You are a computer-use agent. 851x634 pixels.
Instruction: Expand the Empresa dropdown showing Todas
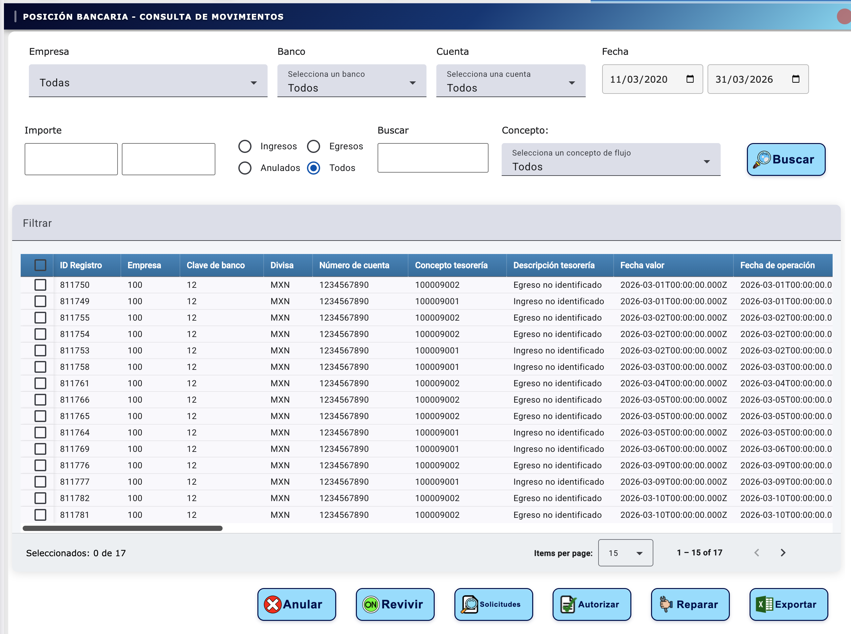click(x=148, y=82)
